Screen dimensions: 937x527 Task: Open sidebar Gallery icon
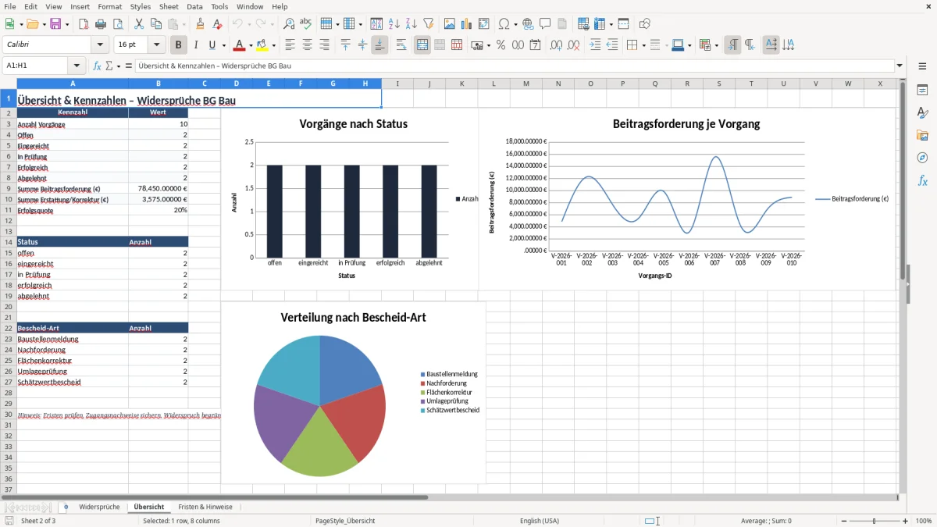(922, 136)
